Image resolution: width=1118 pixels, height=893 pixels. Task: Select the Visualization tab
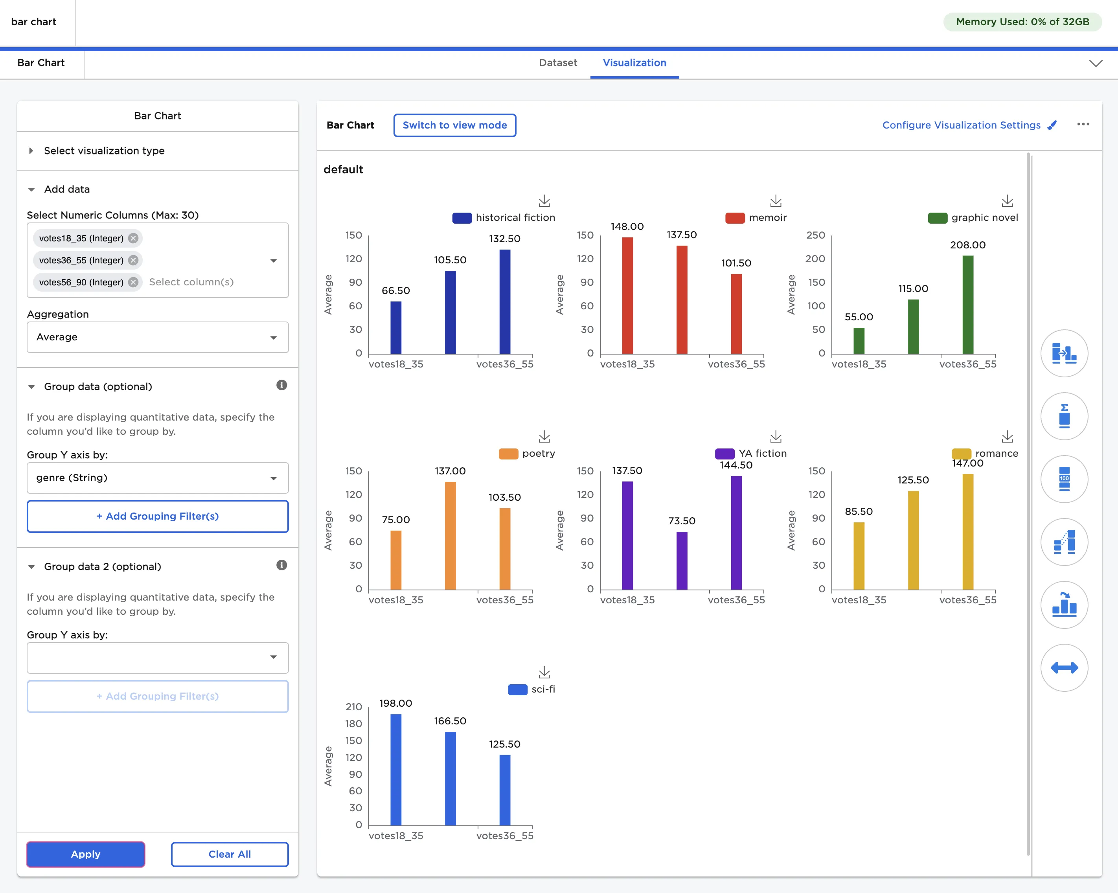[634, 63]
